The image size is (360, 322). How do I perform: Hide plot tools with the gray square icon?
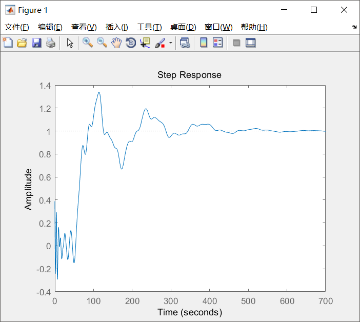tap(236, 43)
